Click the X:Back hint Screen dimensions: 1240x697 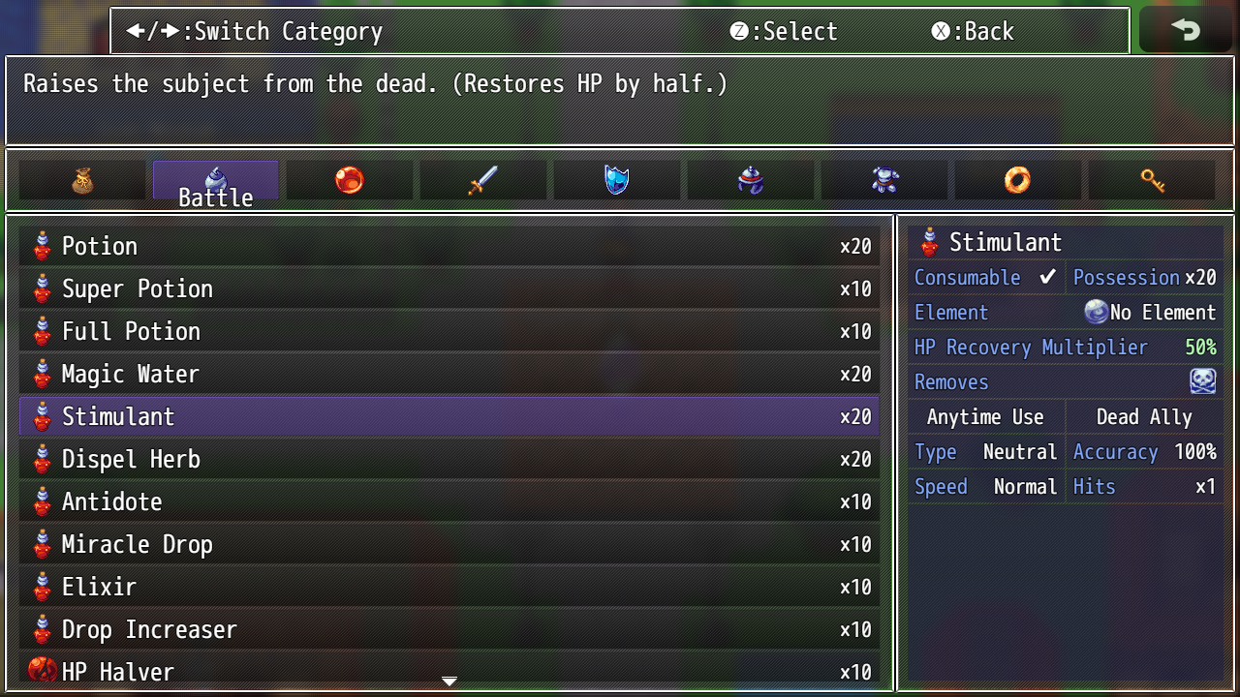pos(973,31)
